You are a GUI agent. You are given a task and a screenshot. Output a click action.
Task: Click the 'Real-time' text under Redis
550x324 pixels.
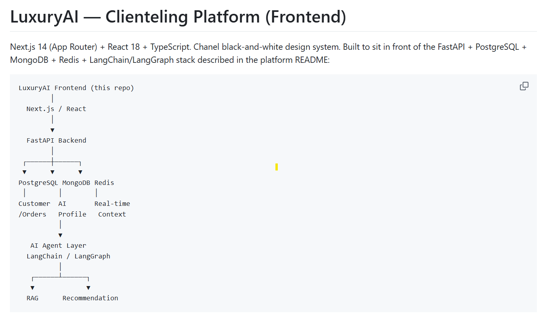click(x=112, y=203)
